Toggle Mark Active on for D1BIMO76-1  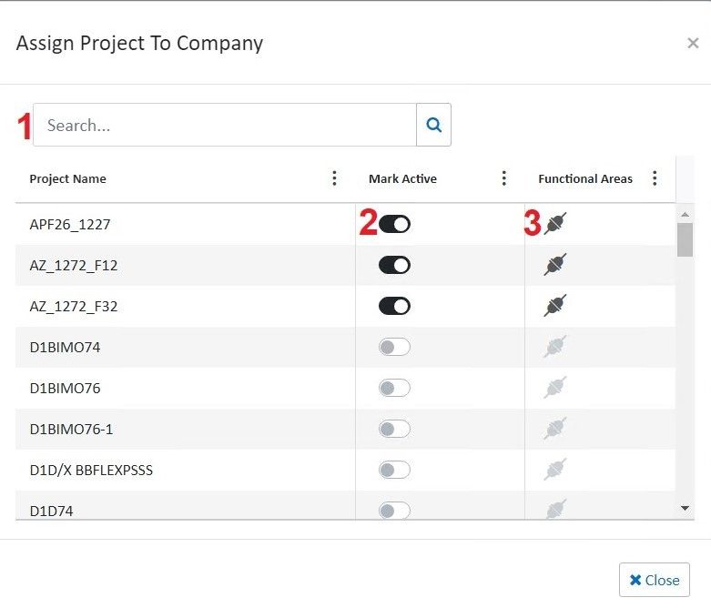tap(394, 429)
